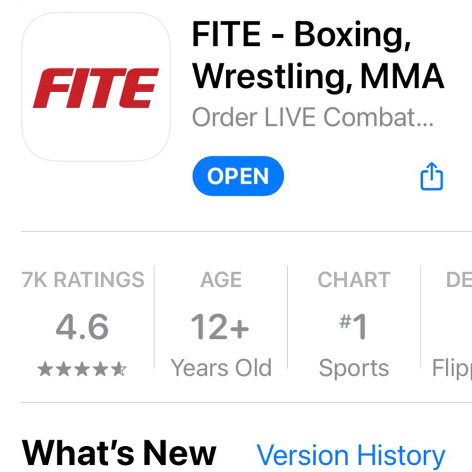Tap the Share icon beside OPEN
The width and height of the screenshot is (472, 472).
[x=431, y=177]
